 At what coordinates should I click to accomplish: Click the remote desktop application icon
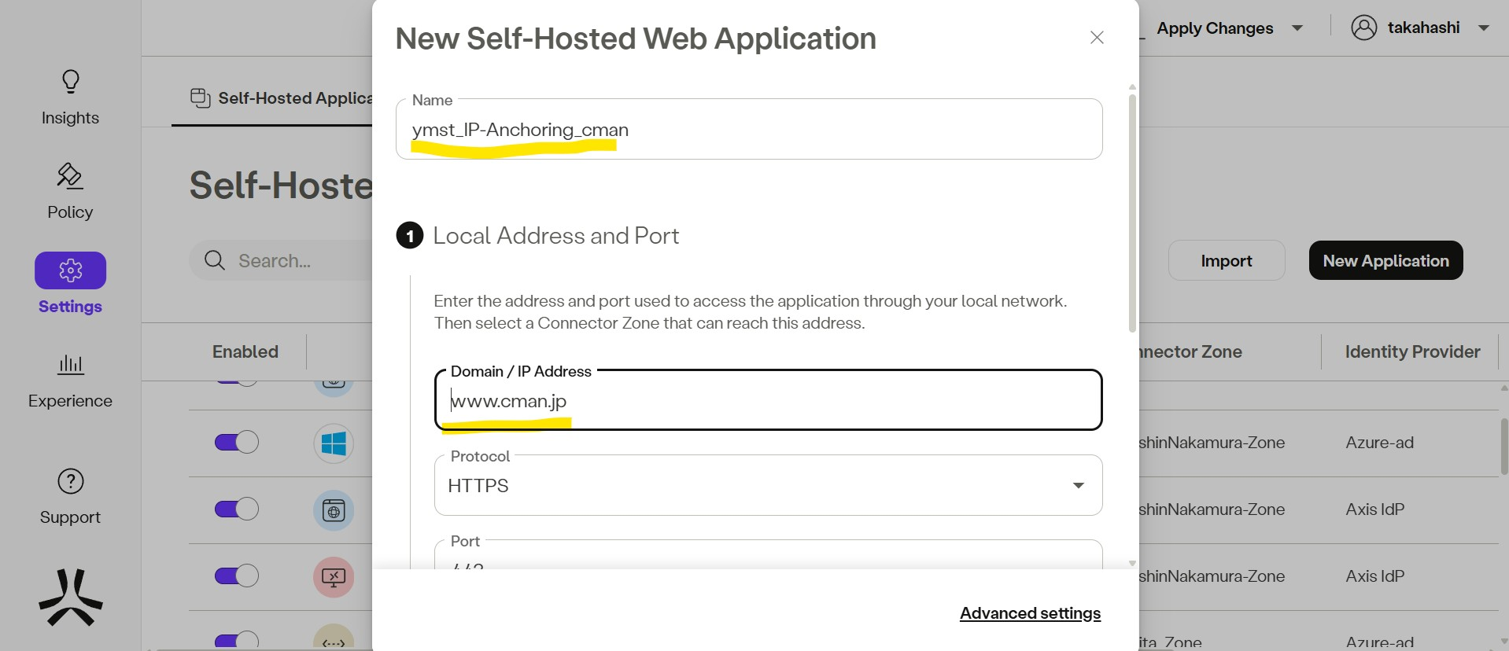pyautogui.click(x=334, y=577)
